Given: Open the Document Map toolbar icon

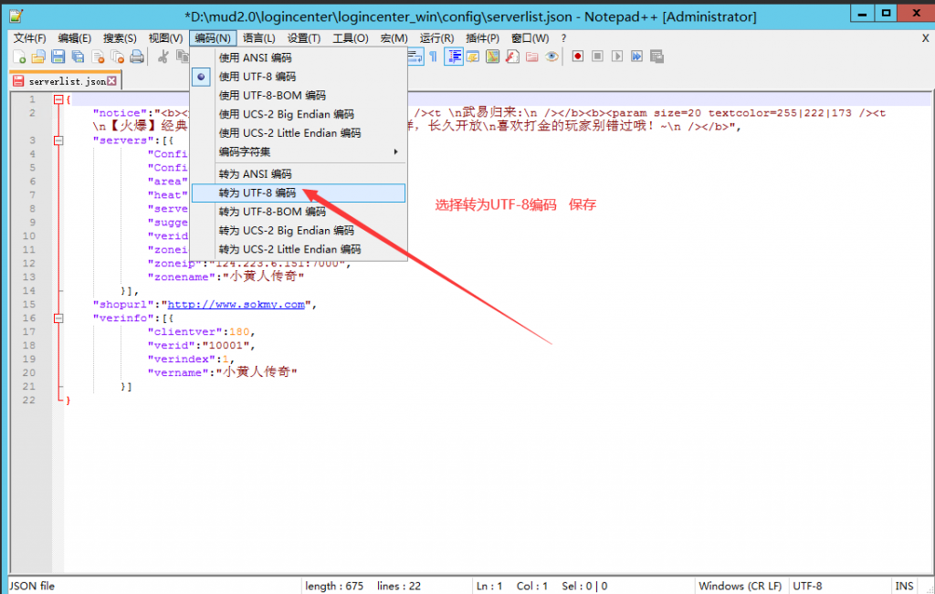Looking at the screenshot, I should click(492, 57).
